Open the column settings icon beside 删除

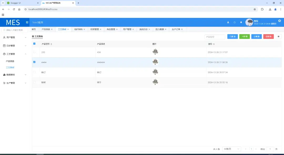278,36
